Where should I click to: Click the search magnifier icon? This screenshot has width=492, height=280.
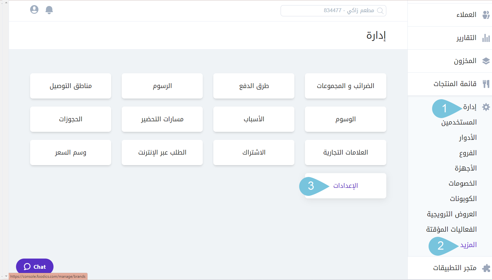(x=381, y=11)
